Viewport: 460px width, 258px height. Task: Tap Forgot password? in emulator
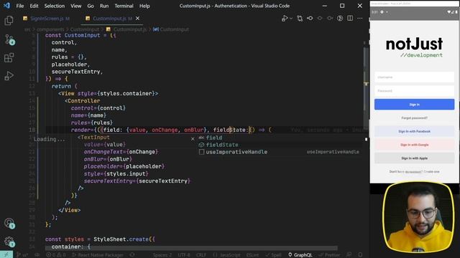pyautogui.click(x=414, y=118)
